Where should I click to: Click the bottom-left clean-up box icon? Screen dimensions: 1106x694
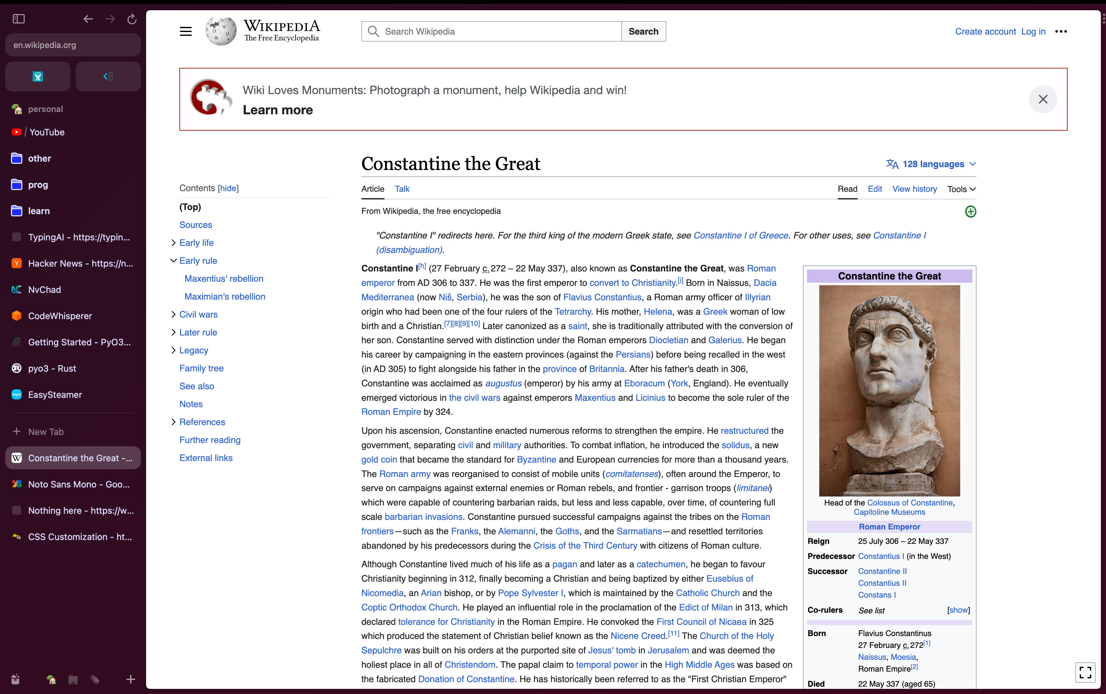[15, 679]
